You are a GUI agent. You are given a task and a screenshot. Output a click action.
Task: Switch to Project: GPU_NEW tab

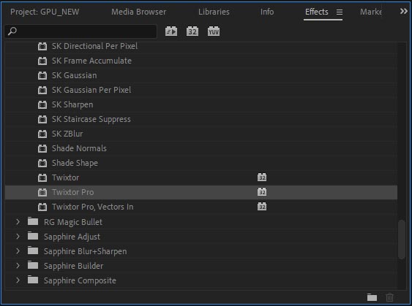point(45,12)
